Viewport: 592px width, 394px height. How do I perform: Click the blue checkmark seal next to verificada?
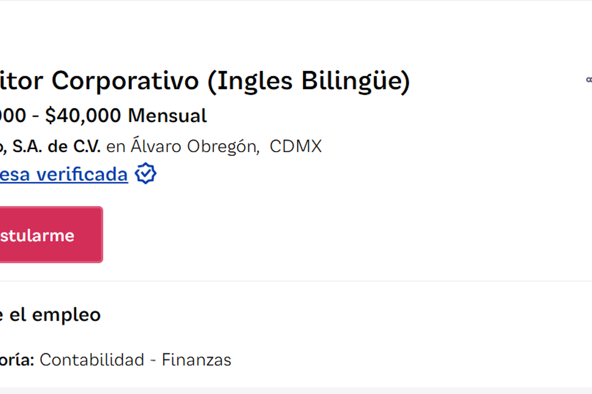click(x=145, y=173)
